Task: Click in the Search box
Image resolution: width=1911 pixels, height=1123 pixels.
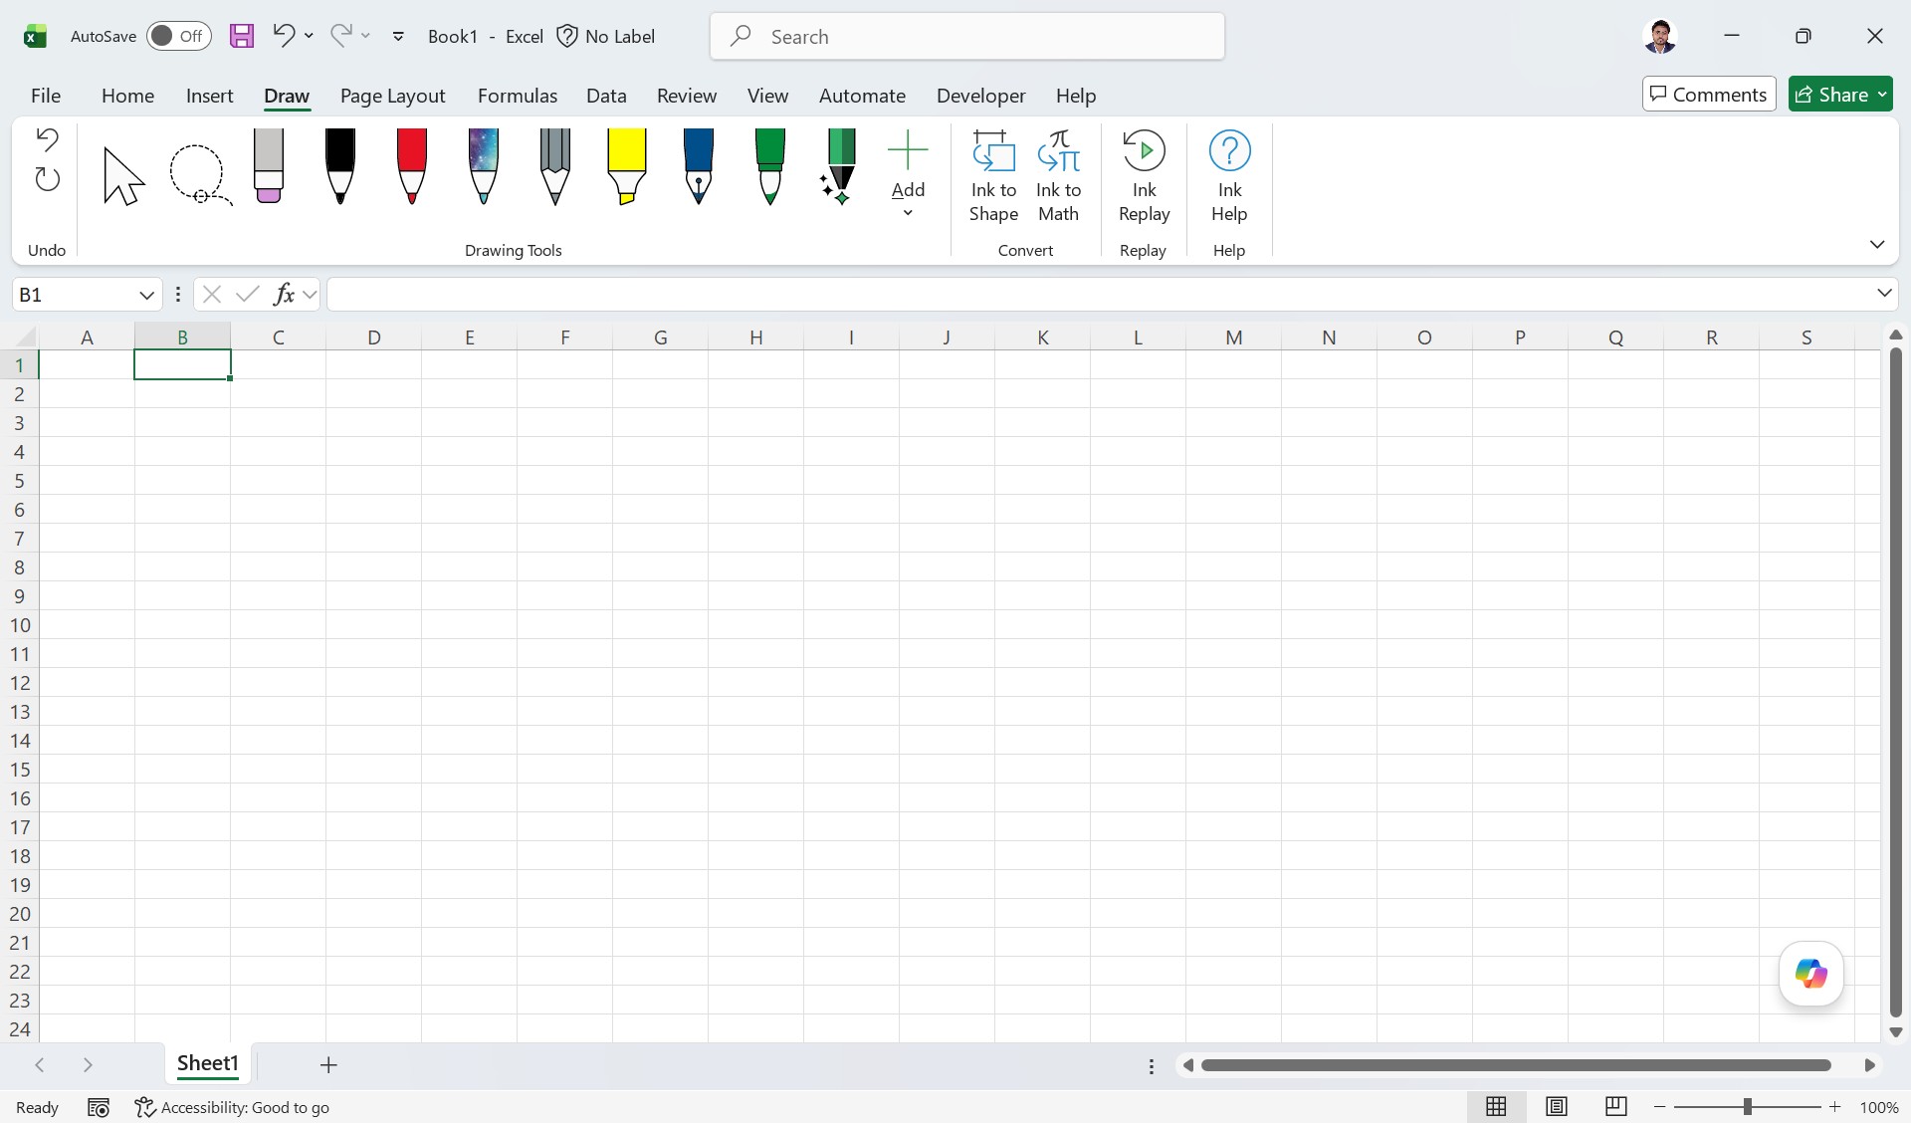Action: (x=967, y=37)
